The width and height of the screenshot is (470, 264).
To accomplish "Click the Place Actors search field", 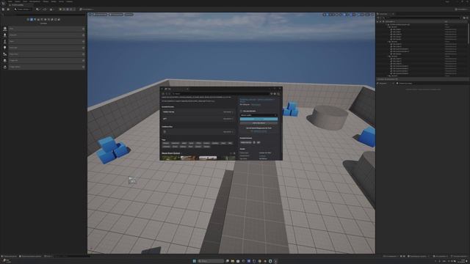I will point(43,15).
